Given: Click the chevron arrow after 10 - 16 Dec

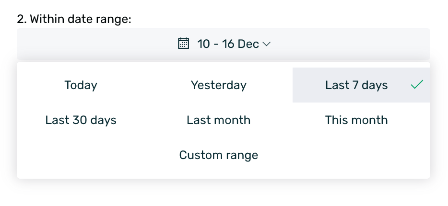Looking at the screenshot, I should click(267, 44).
